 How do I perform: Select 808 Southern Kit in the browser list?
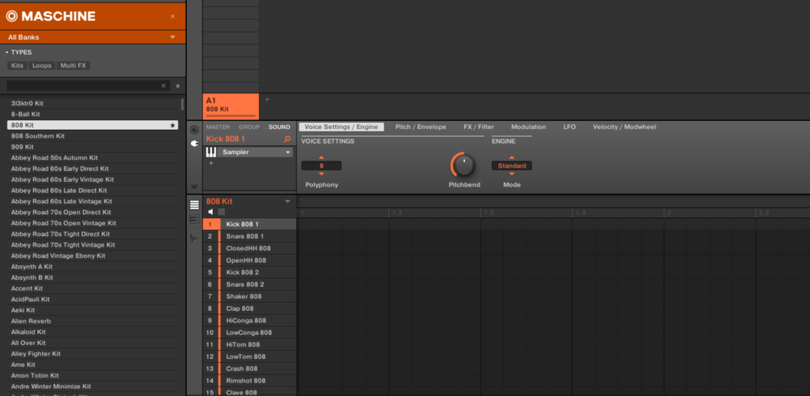tap(38, 136)
